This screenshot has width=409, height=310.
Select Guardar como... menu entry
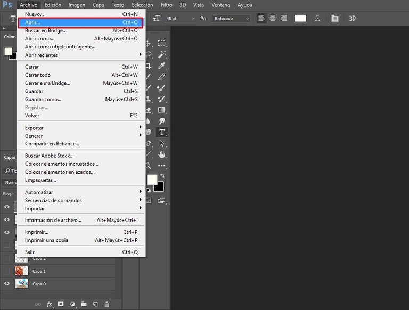pyautogui.click(x=81, y=99)
